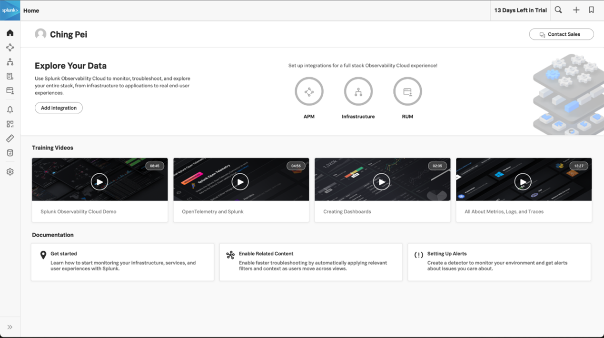Open Settings gear in the sidebar
Image resolution: width=604 pixels, height=338 pixels.
click(x=10, y=172)
